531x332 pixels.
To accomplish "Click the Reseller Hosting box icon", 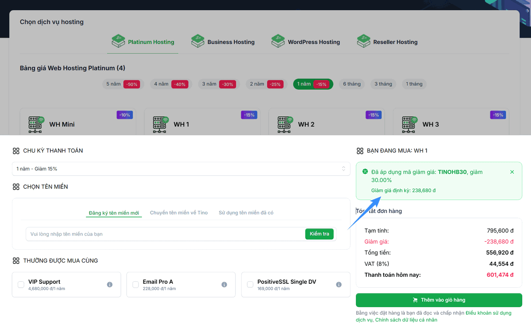I will click(x=363, y=42).
